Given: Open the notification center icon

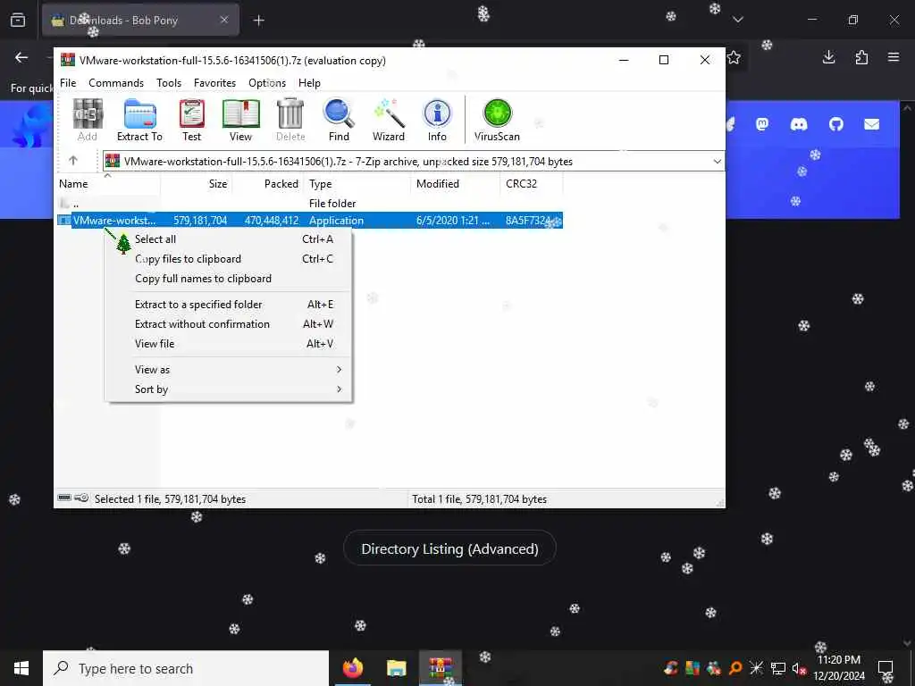Looking at the screenshot, I should coord(886,668).
